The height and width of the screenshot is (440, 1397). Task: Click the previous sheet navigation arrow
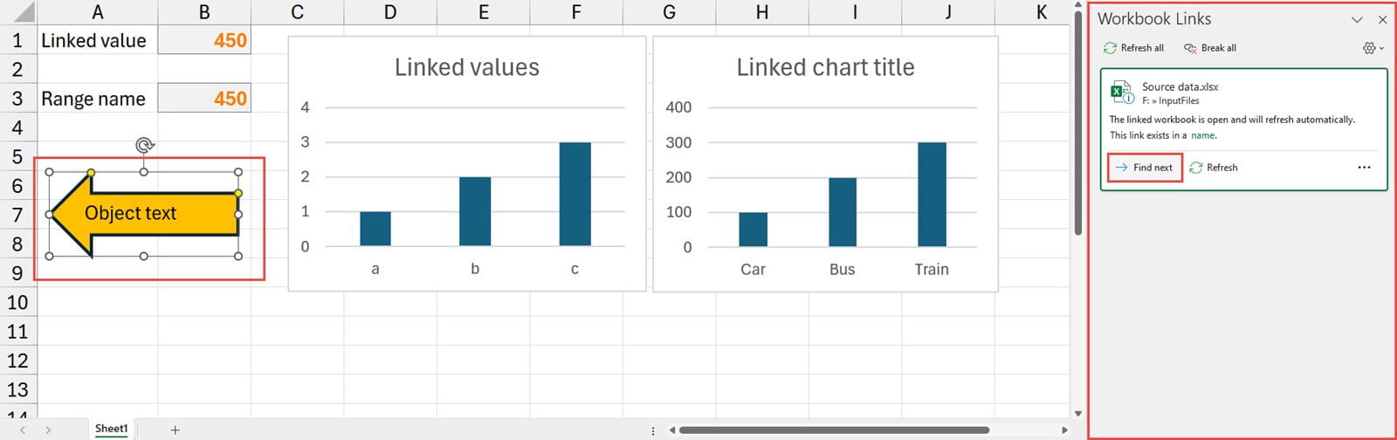point(23,430)
